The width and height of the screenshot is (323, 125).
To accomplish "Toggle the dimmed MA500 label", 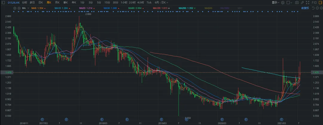I will click(208, 8).
